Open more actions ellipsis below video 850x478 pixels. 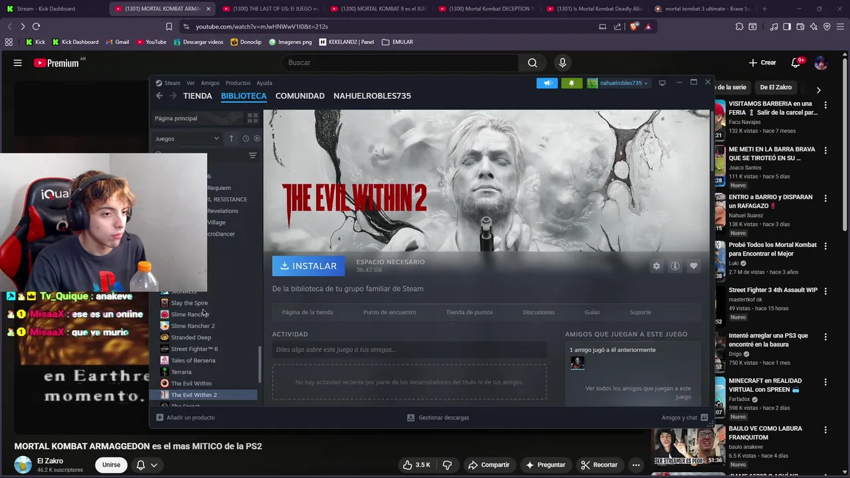[636, 465]
